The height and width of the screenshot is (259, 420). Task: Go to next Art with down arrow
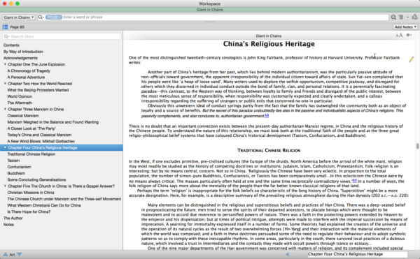[20, 254]
